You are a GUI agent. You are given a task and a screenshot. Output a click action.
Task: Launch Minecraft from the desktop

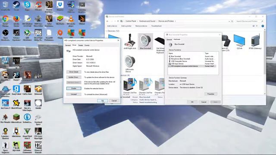[x=16, y=118]
